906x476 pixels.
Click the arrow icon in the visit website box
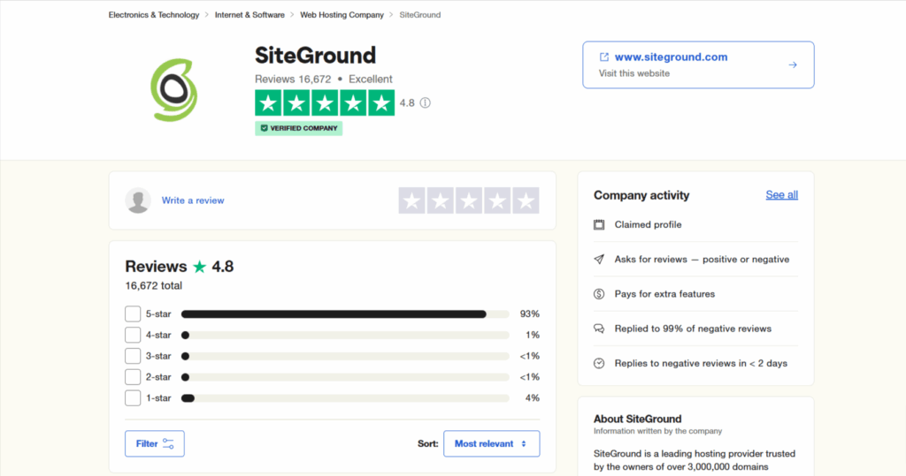pyautogui.click(x=793, y=64)
